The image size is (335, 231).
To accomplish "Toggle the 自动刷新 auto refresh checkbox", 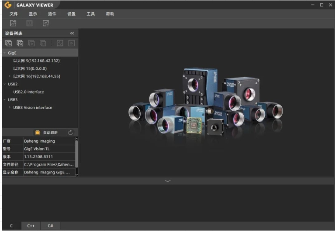I will 38,132.
